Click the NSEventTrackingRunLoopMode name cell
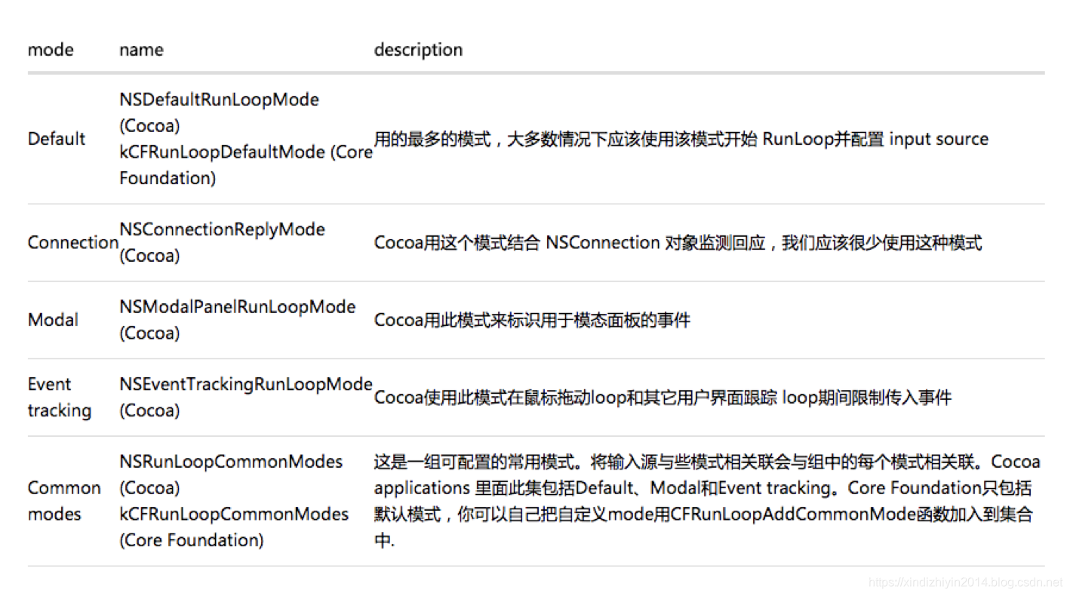The width and height of the screenshot is (1070, 596). coord(246,398)
